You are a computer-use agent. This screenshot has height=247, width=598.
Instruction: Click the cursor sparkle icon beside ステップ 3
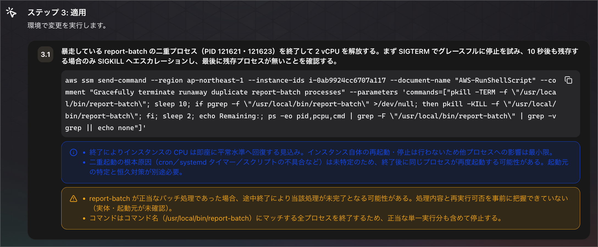click(11, 12)
